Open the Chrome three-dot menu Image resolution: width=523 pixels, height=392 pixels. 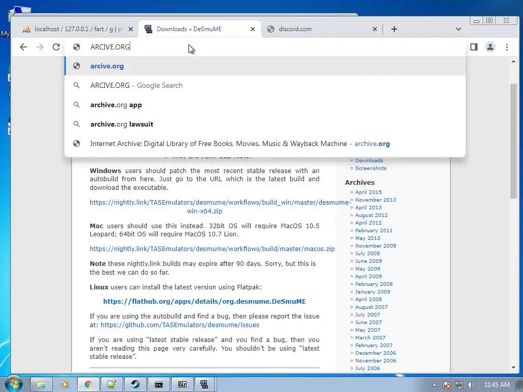coord(507,47)
